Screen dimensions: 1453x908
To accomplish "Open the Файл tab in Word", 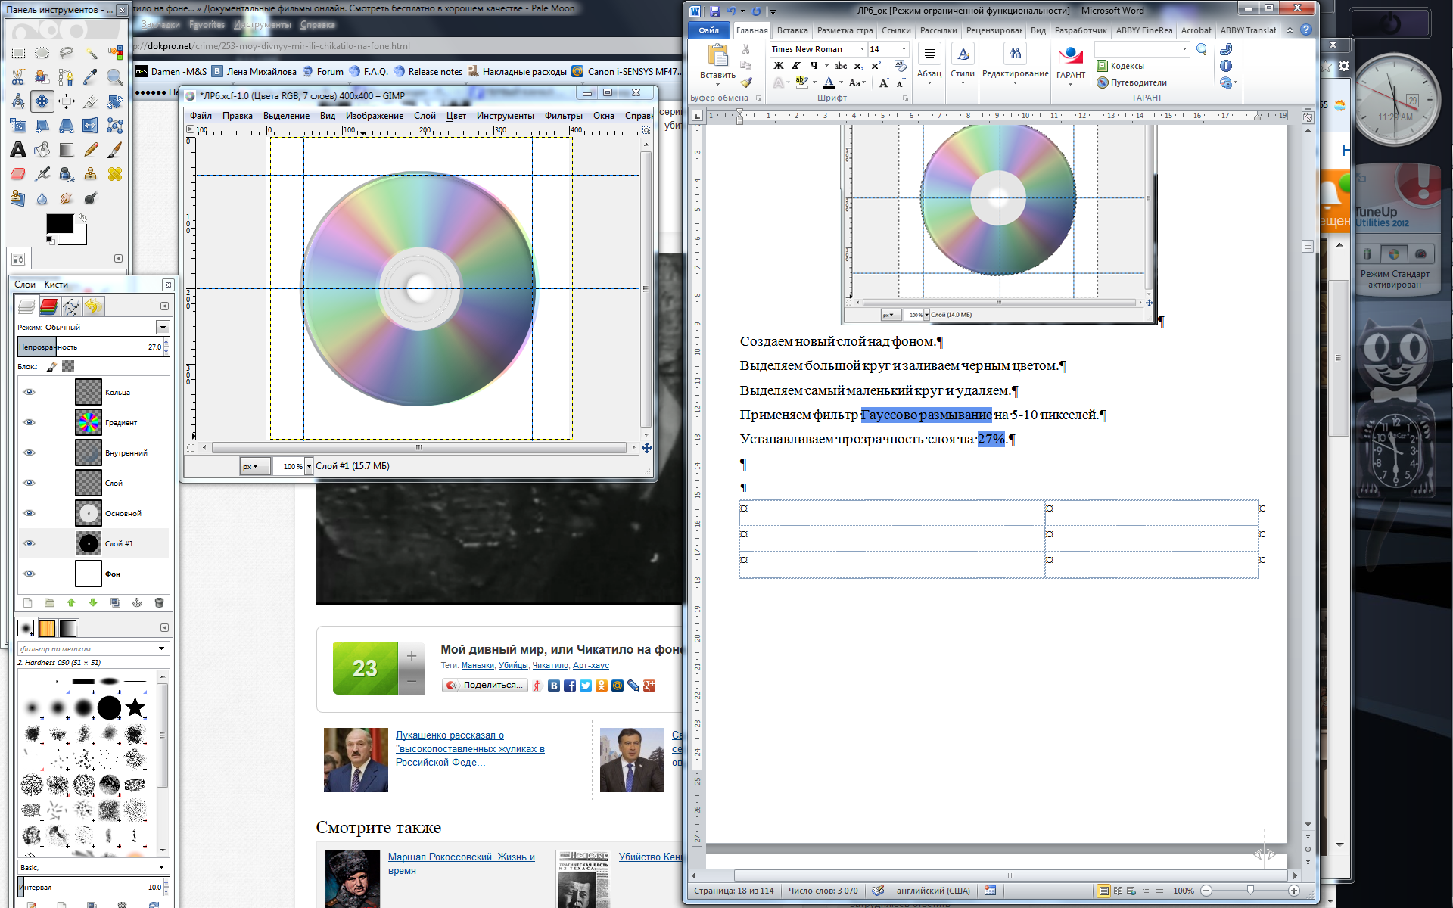I will 709,30.
